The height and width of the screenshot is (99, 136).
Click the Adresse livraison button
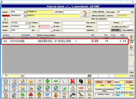click(x=98, y=16)
